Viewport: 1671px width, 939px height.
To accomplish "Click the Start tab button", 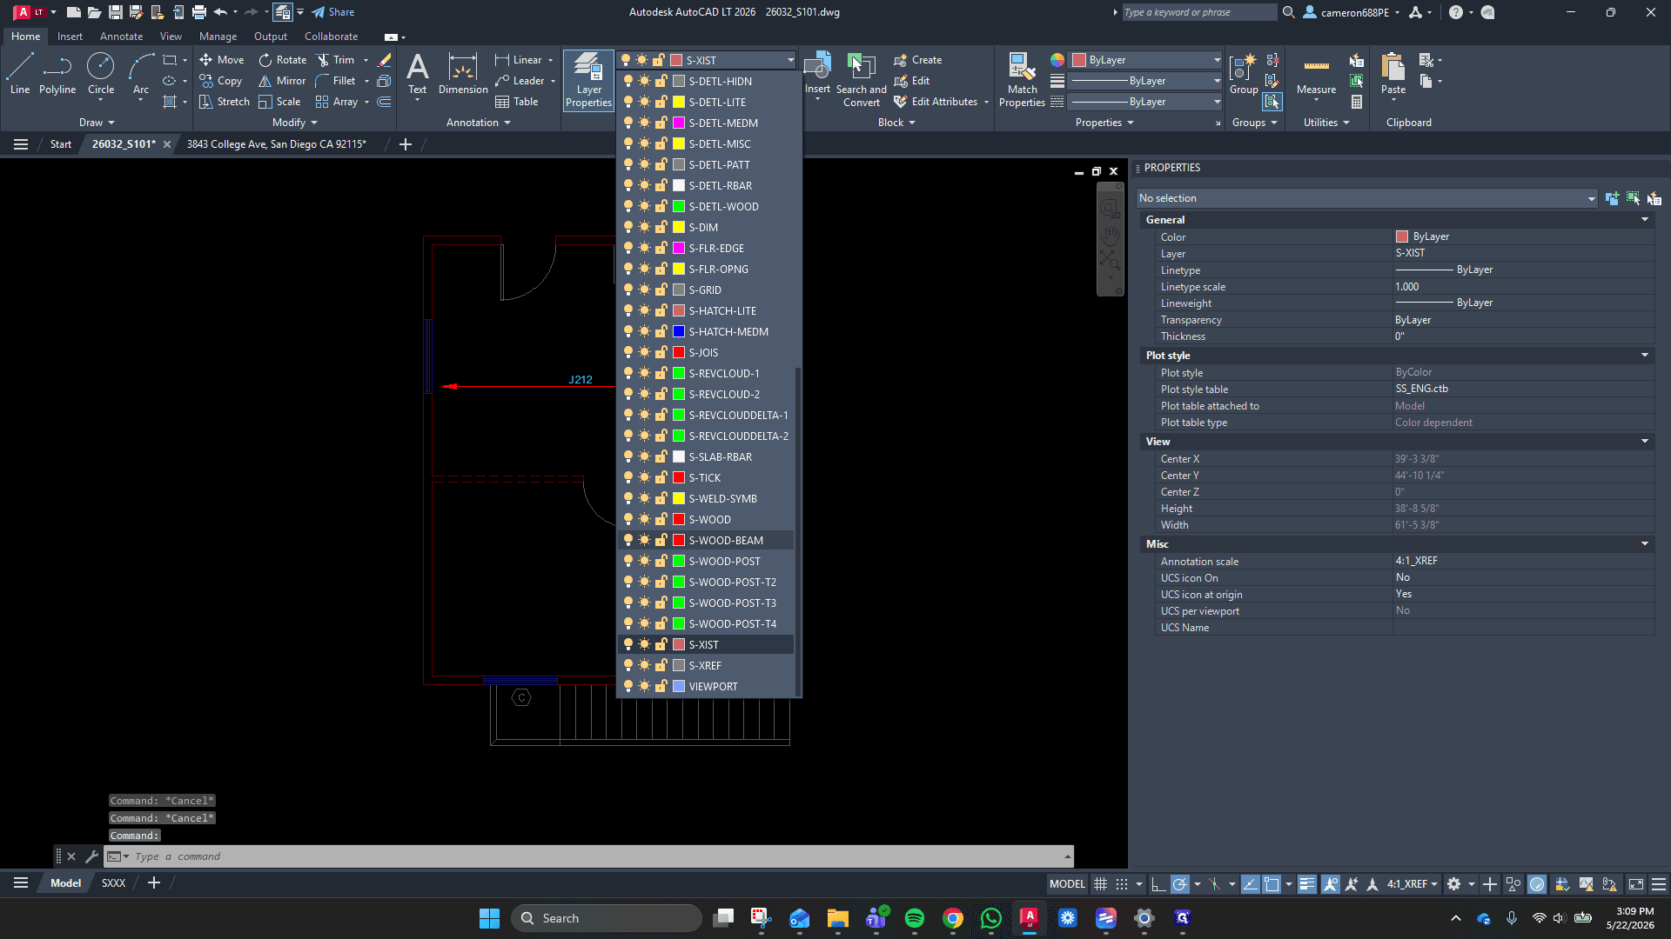I will pyautogui.click(x=60, y=144).
